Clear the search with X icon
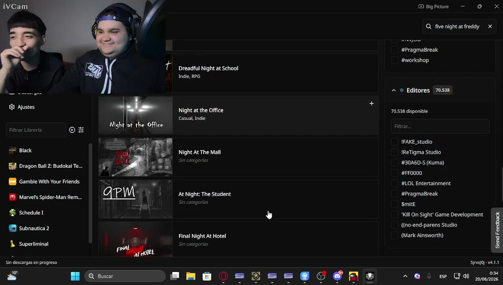 490,27
